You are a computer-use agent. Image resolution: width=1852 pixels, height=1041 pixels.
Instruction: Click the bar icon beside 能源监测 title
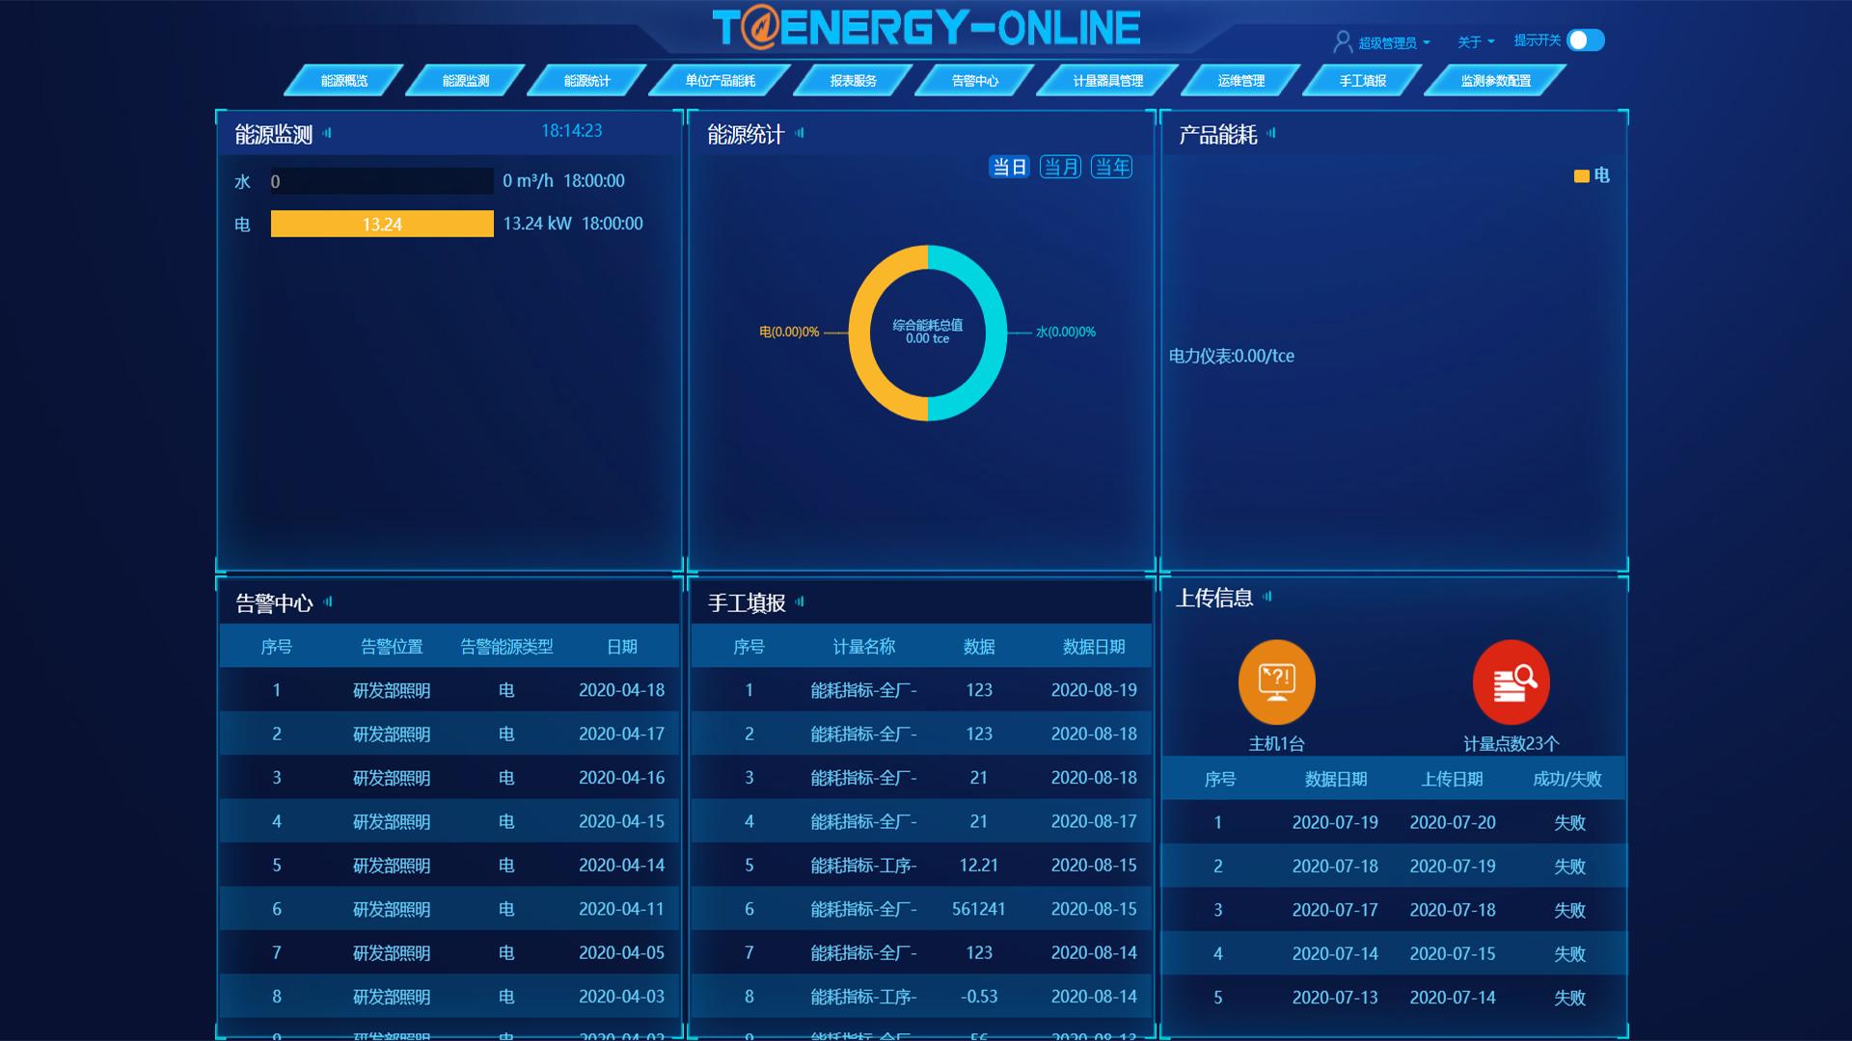point(328,133)
